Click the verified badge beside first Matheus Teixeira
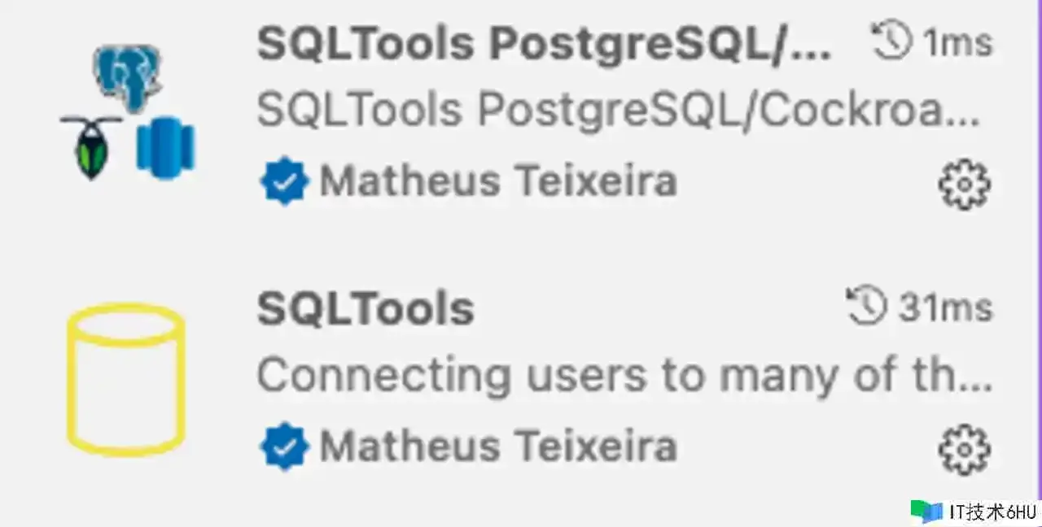1042x527 pixels. [x=284, y=181]
